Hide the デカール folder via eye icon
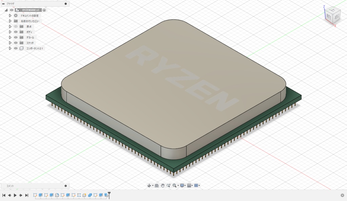Image resolution: width=347 pixels, height=201 pixels. point(16,37)
